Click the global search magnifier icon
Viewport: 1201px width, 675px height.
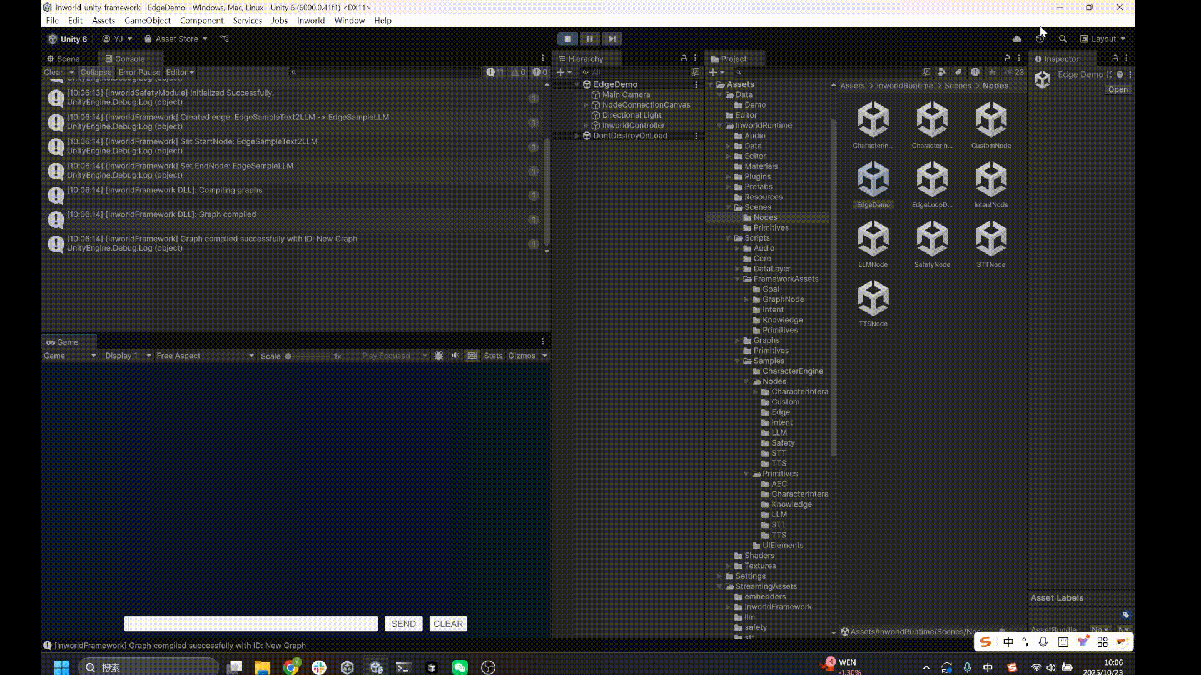tap(1063, 39)
